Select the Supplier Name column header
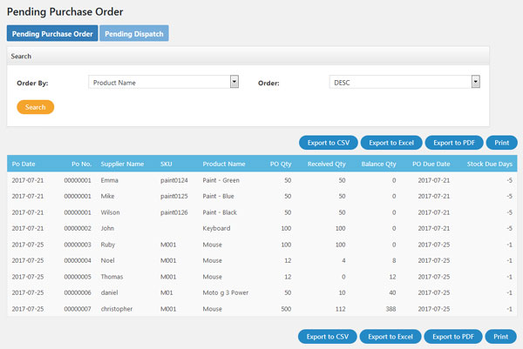The image size is (523, 349). coord(122,164)
